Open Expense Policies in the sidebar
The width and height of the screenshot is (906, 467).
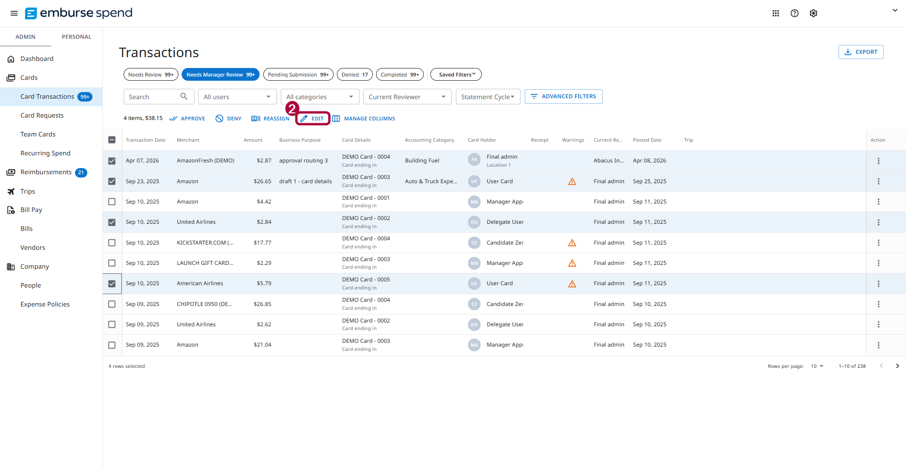tap(45, 304)
